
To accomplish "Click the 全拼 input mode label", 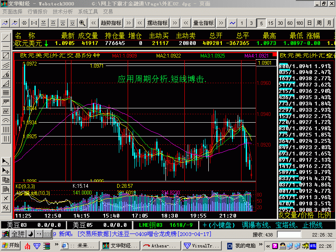I will 18,234.
